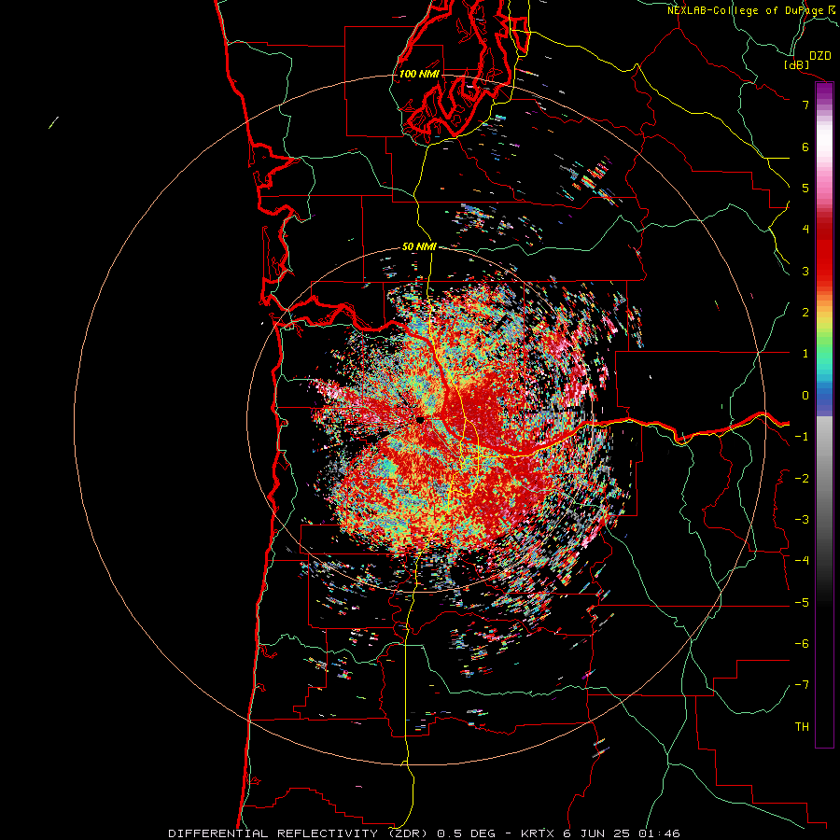Click the "[dB]" unit label
Image resolution: width=840 pixels, height=840 pixels.
tap(797, 64)
